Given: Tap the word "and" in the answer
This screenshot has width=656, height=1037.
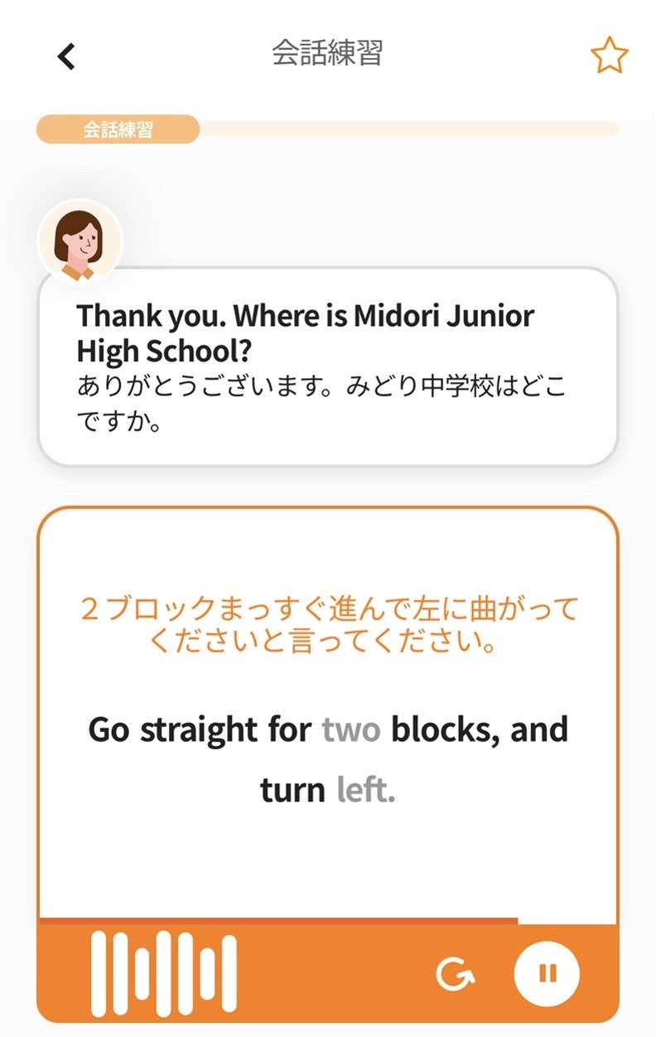Looking at the screenshot, I should tap(539, 730).
